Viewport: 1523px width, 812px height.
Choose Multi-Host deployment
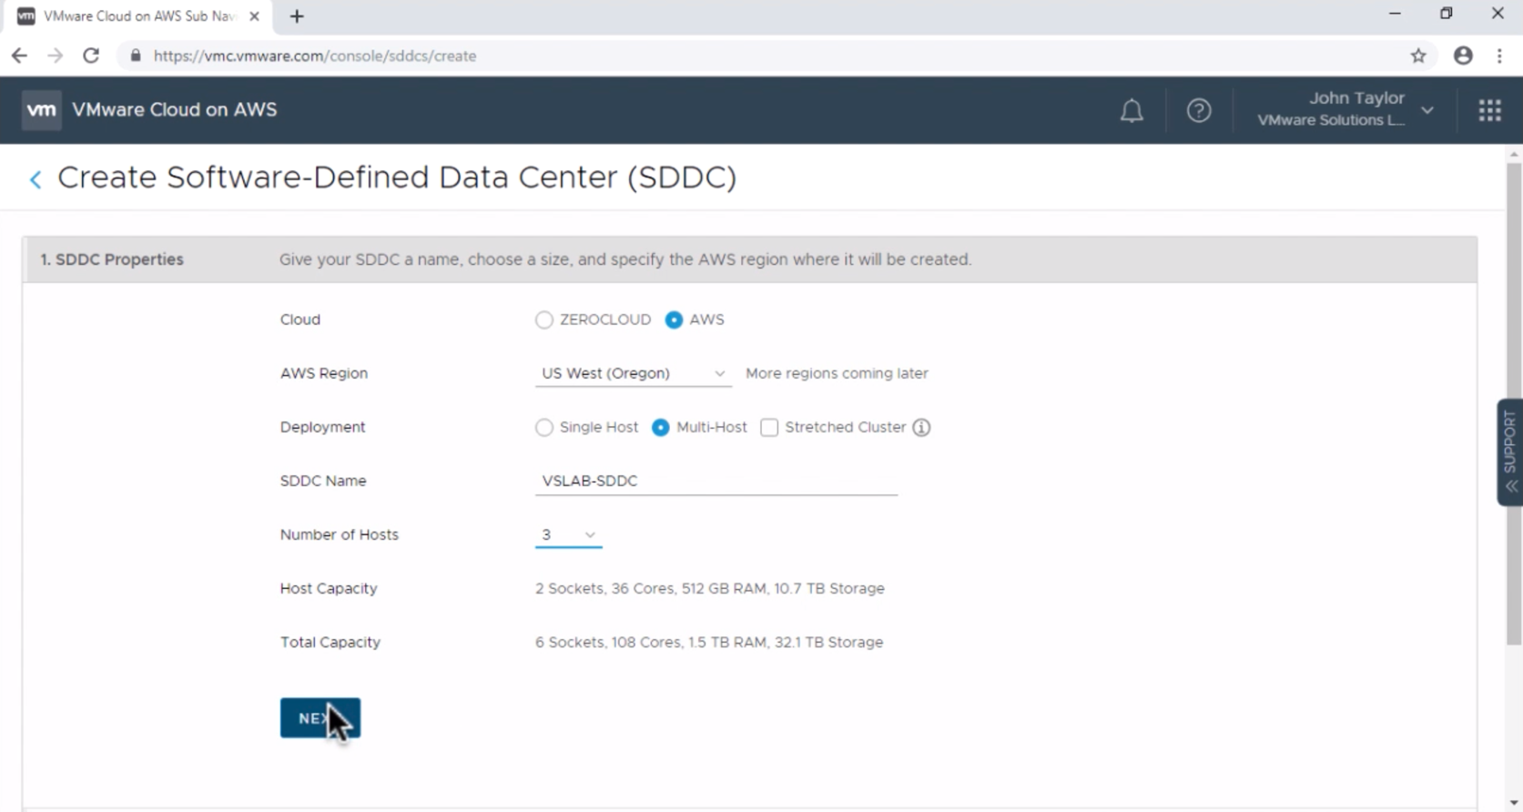[x=661, y=427]
